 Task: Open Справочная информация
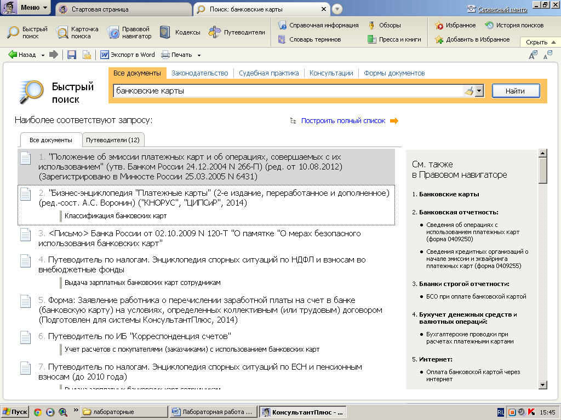click(x=318, y=25)
